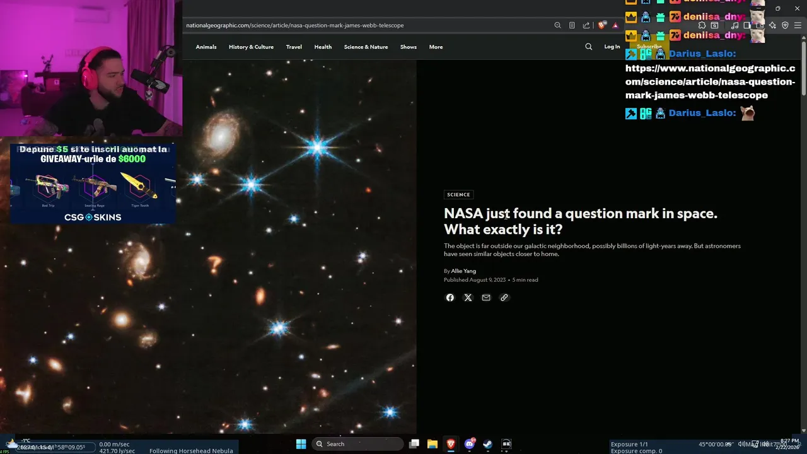Open the History & Culture menu

coord(251,47)
